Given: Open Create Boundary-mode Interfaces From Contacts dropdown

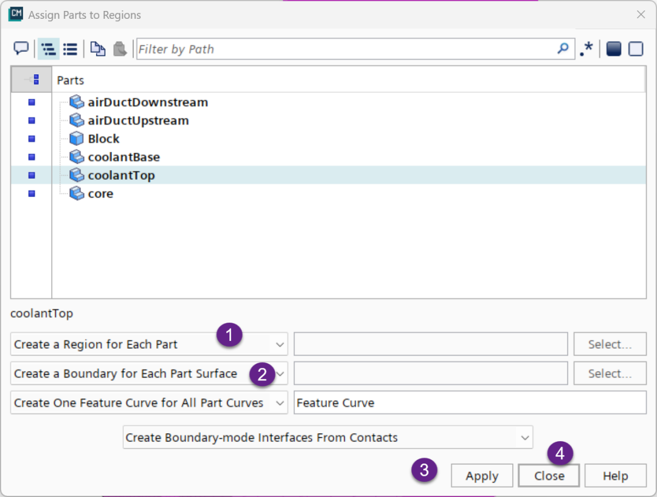Looking at the screenshot, I should tap(328, 437).
